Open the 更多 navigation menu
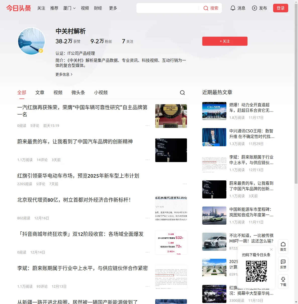This screenshot has height=304, width=298. pyautogui.click(x=113, y=8)
